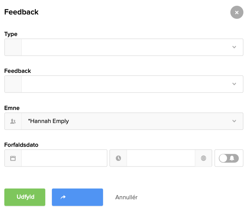Click the blue forward arrow button
The width and height of the screenshot is (248, 215).
[77, 197]
